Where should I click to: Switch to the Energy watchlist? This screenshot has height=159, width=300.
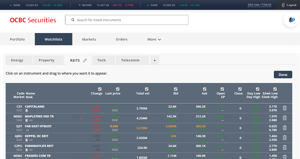point(19,60)
